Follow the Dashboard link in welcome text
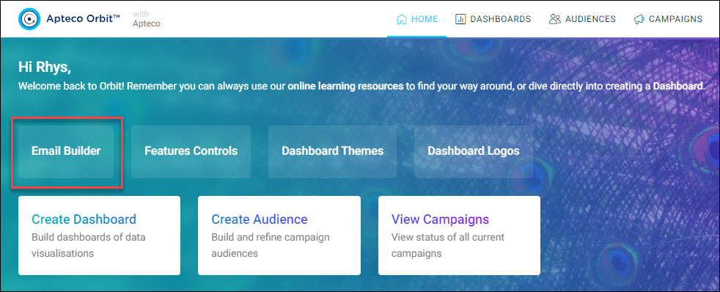This screenshot has height=292, width=720. [677, 86]
